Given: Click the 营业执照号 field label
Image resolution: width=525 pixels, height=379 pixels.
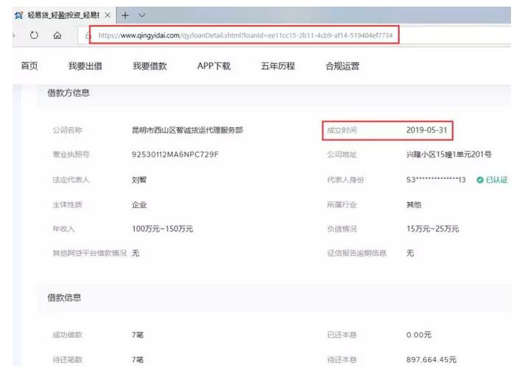Looking at the screenshot, I should coord(71,155).
